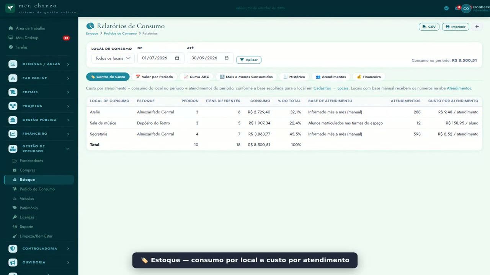Click the green check status icon in header

click(x=446, y=8)
